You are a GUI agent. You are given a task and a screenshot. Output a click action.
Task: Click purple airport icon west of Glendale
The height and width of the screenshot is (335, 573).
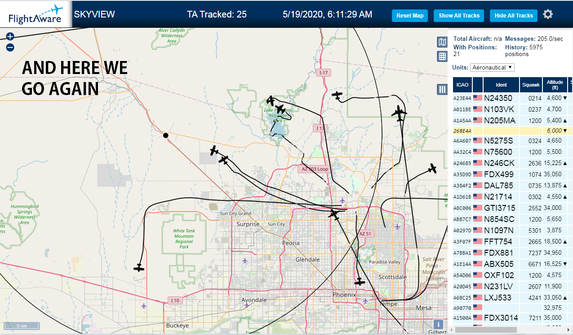click(x=244, y=260)
